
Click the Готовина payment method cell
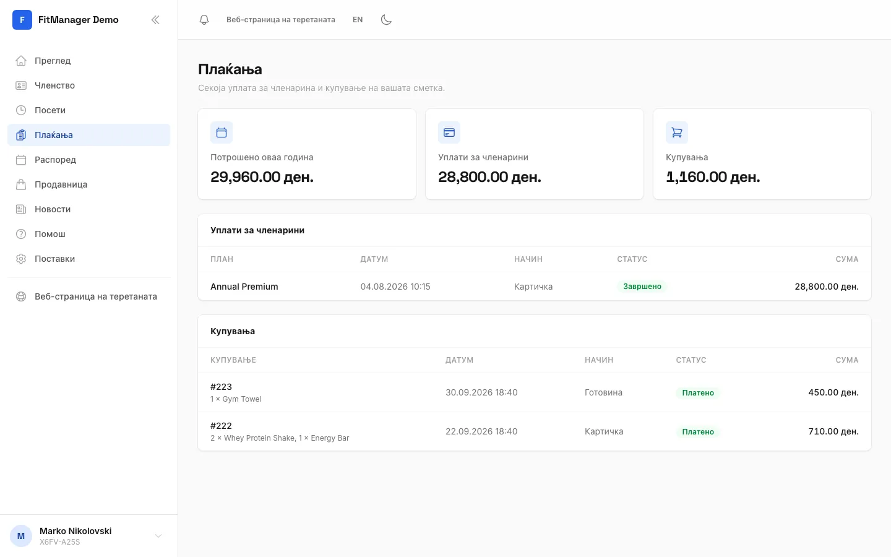pos(604,392)
